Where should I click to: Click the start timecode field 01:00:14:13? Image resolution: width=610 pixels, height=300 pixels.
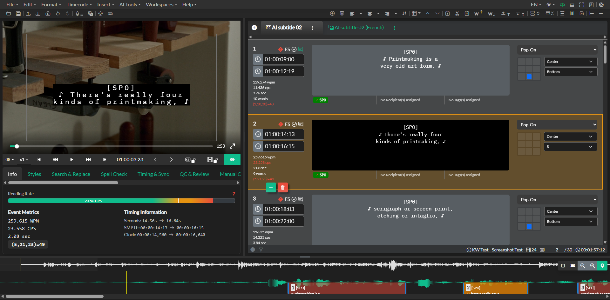(x=280, y=134)
